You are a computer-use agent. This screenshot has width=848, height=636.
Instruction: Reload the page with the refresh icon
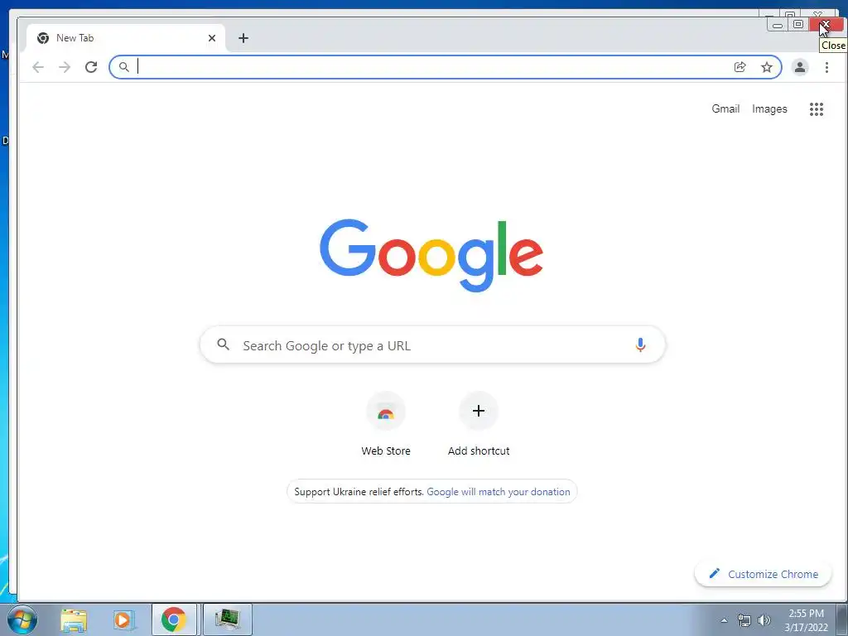91,67
